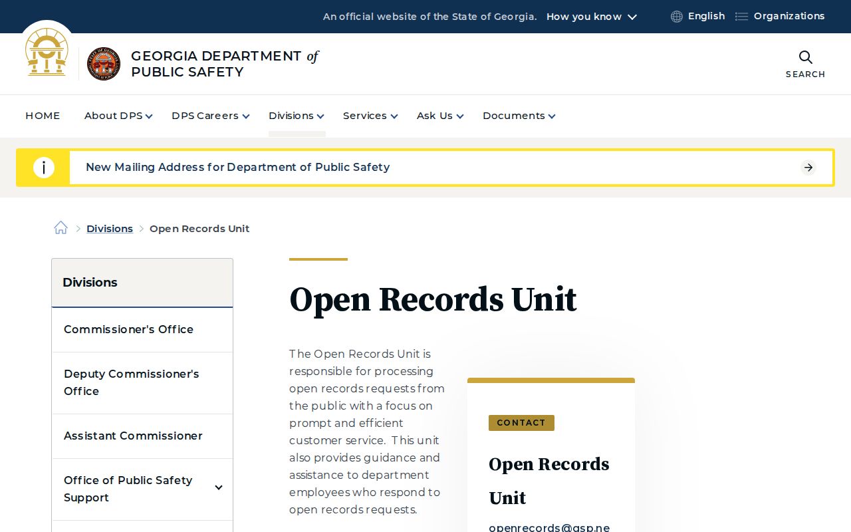Click the Divisions sidebar heading

pyautogui.click(x=90, y=283)
